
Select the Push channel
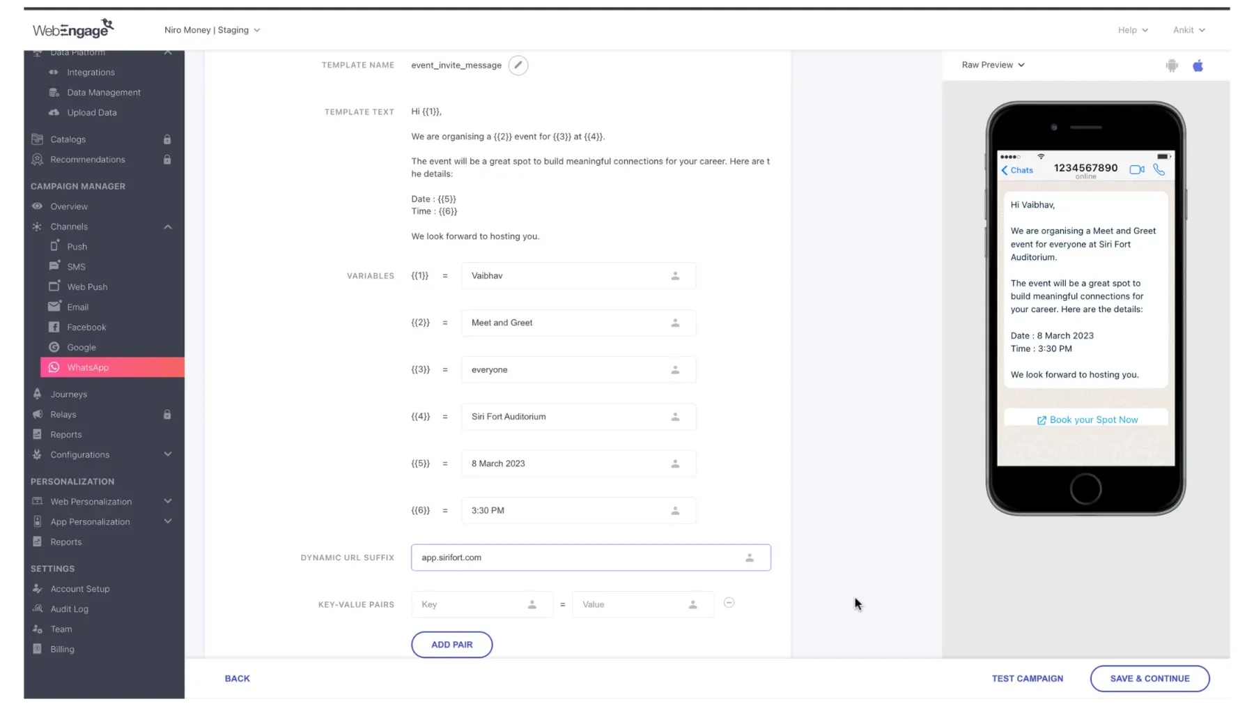[77, 247]
